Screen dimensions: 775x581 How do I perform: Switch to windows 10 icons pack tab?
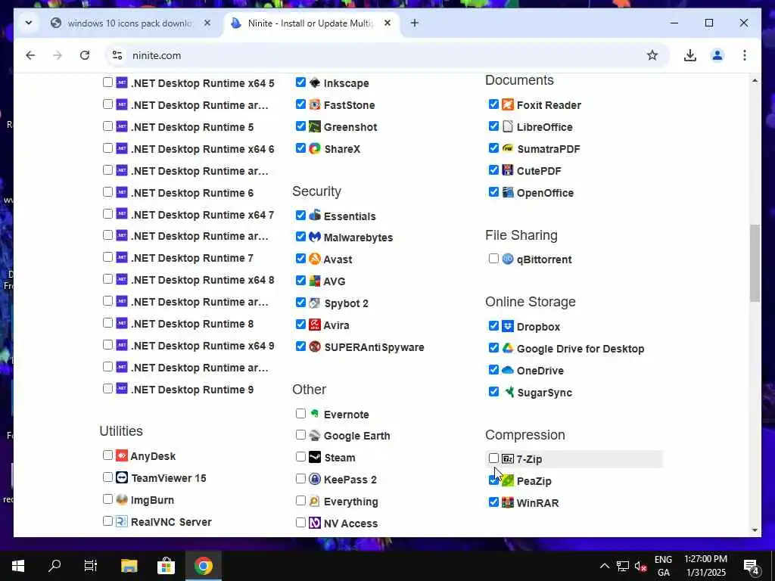click(129, 23)
